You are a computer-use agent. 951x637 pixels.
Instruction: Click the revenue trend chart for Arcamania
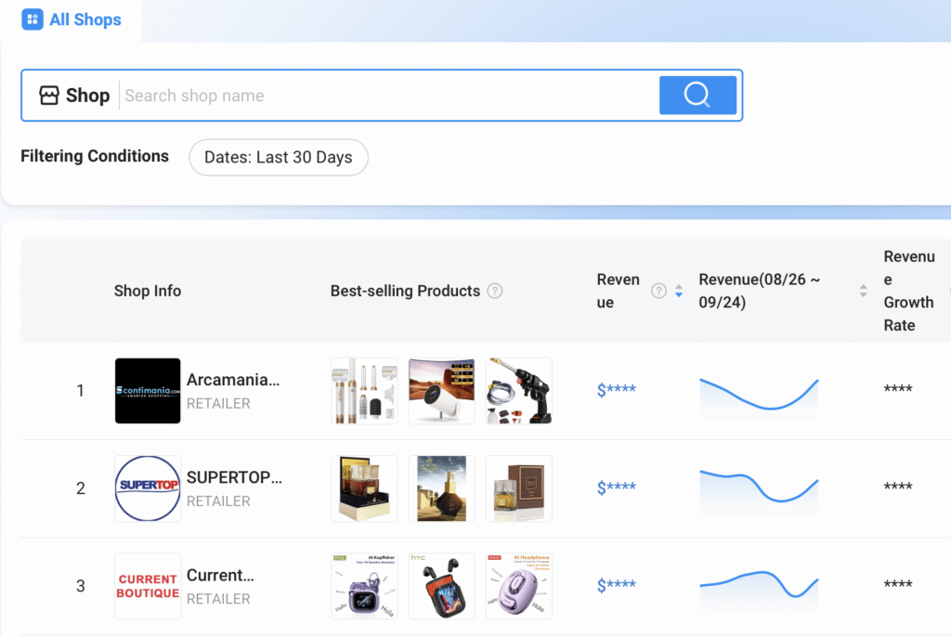[x=759, y=393]
